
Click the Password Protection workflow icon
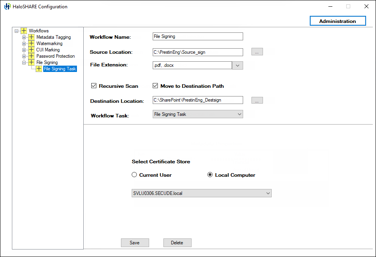(x=31, y=56)
